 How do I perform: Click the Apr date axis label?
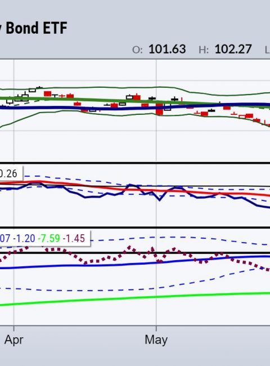point(13,340)
